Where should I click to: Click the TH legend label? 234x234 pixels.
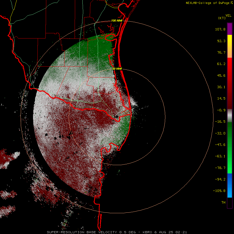(x=223, y=203)
